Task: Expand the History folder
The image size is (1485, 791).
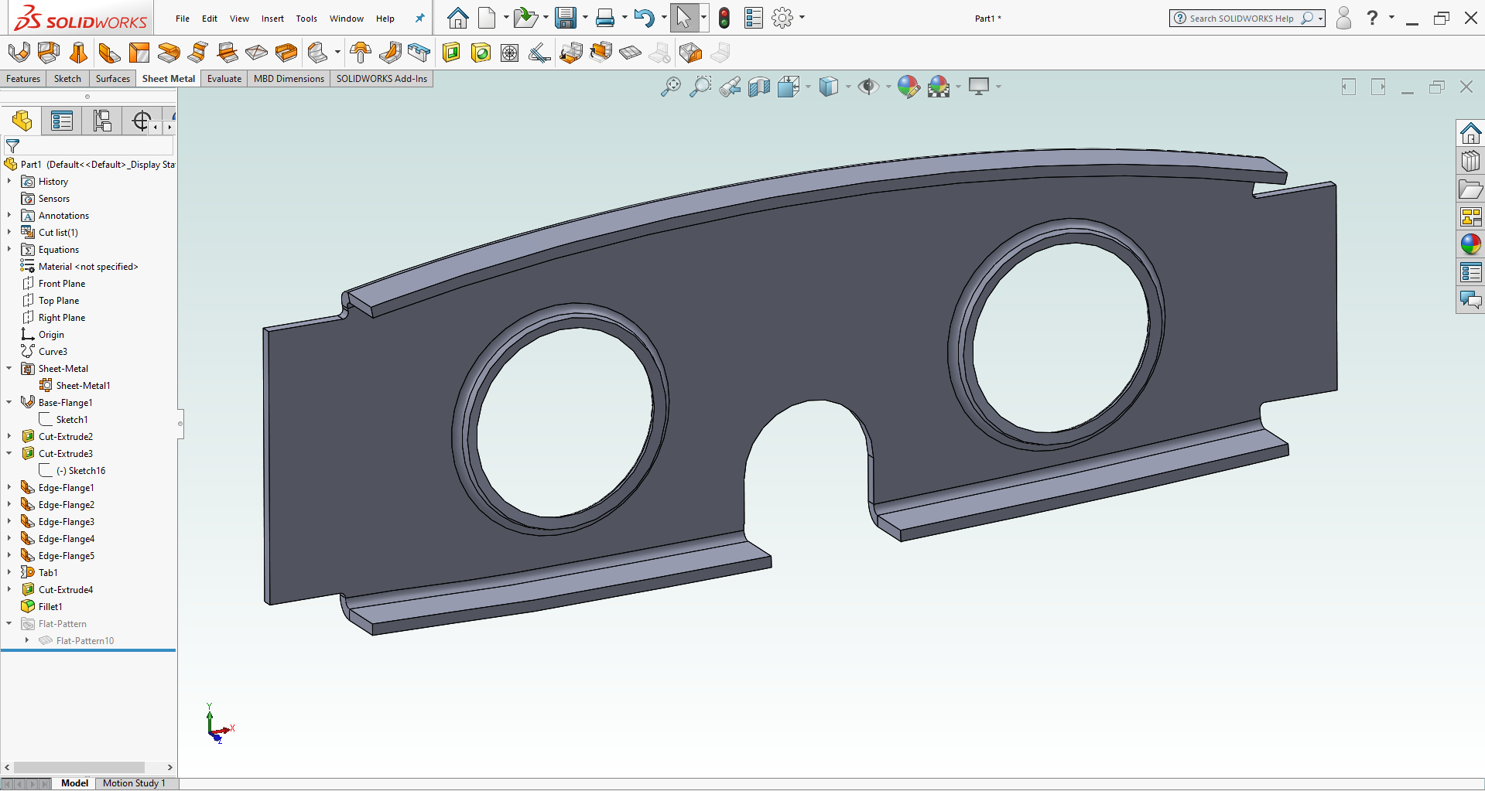Action: click(9, 182)
